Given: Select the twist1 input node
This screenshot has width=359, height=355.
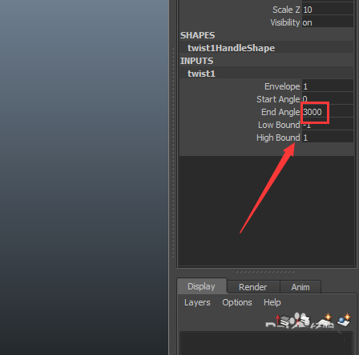Looking at the screenshot, I should (201, 74).
